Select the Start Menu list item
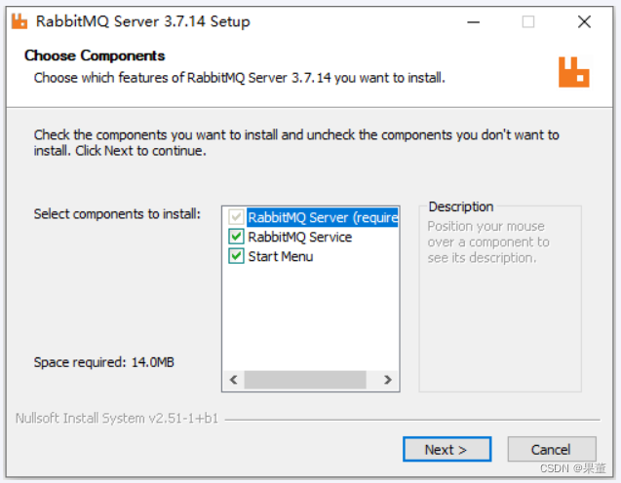 [x=280, y=256]
